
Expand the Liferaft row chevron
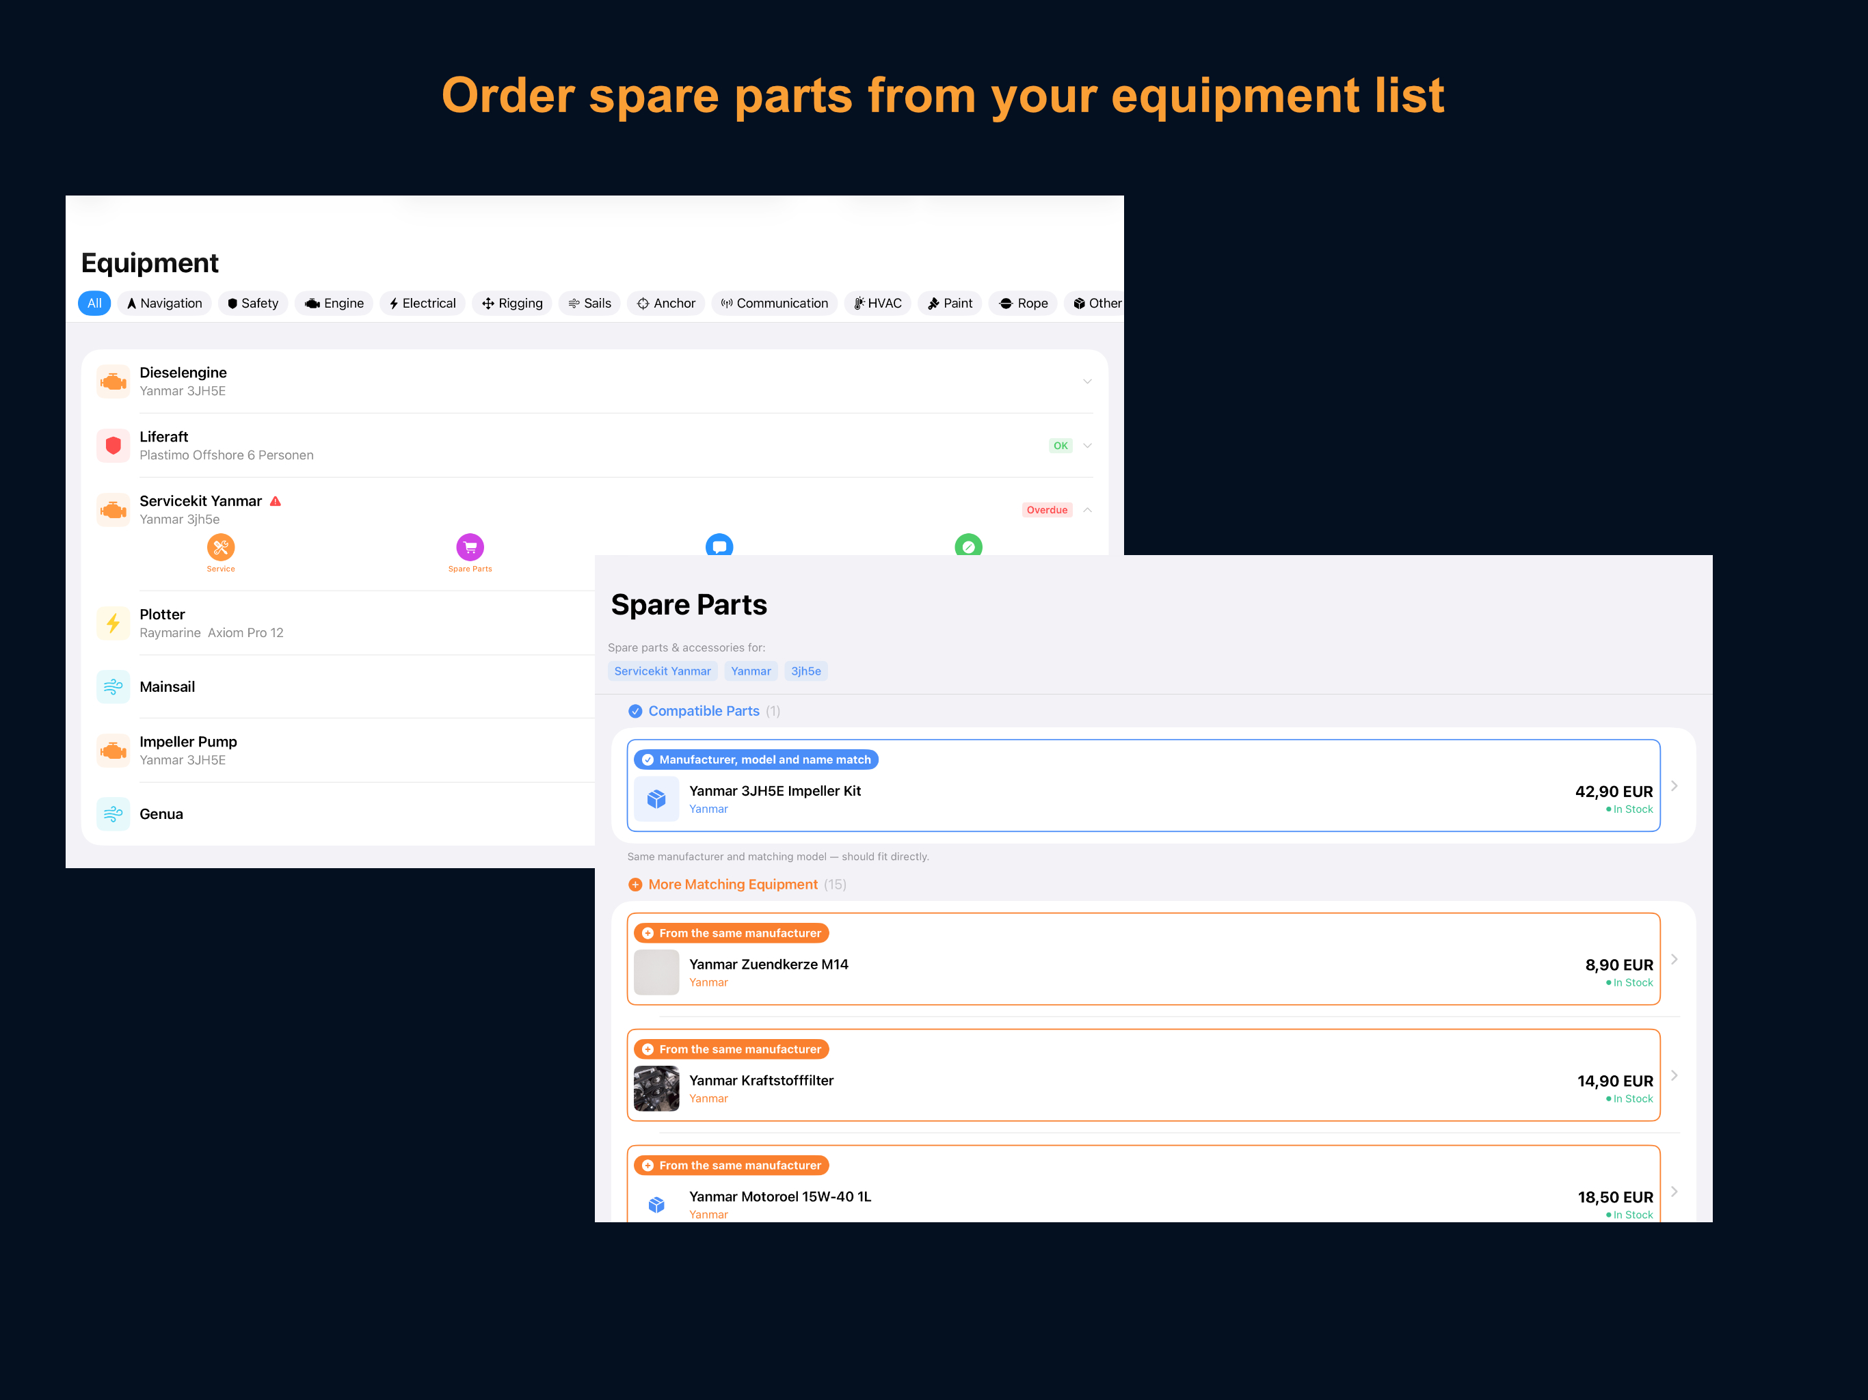click(x=1088, y=446)
